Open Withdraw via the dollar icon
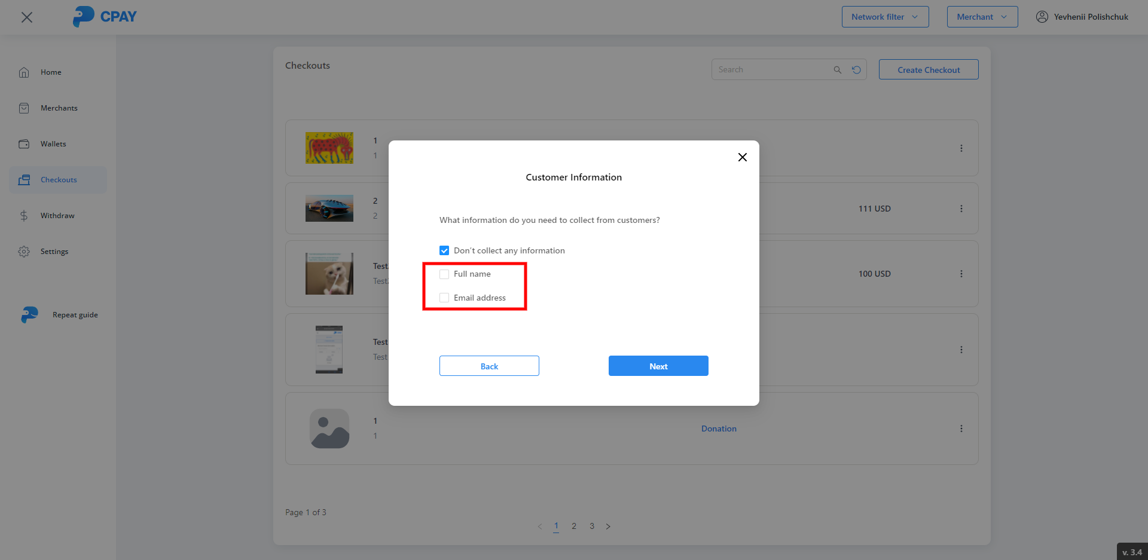Image resolution: width=1148 pixels, height=560 pixels. (x=24, y=216)
